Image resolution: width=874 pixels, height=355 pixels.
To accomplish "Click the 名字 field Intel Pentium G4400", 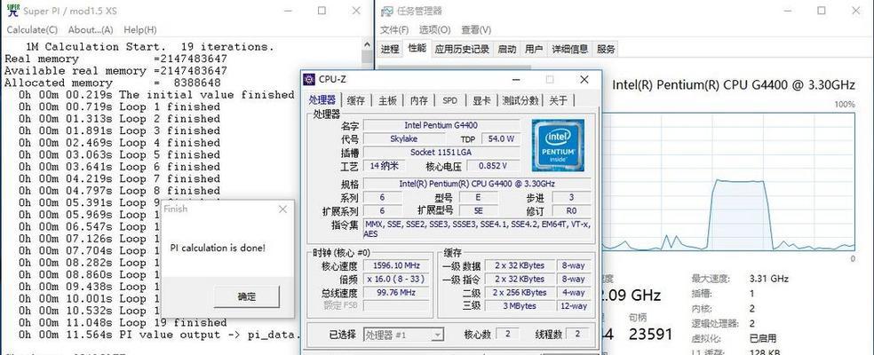I will tap(441, 125).
